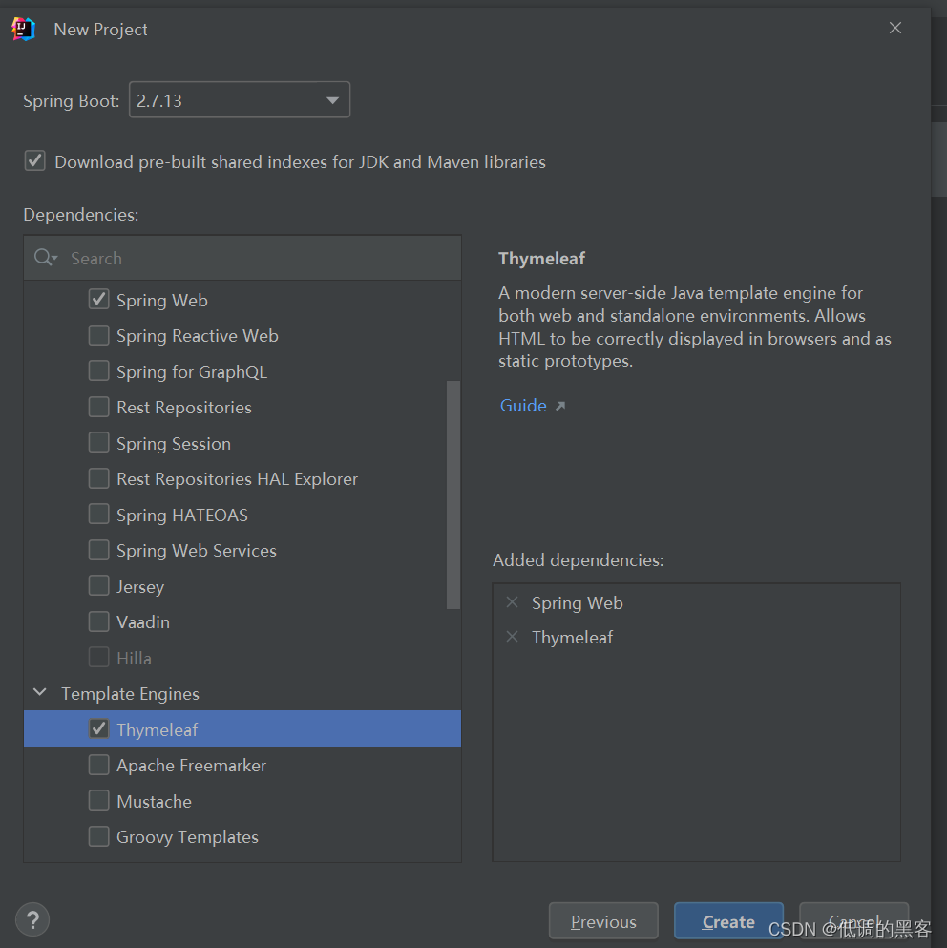Remove Spring Web from added dependencies
This screenshot has height=948, width=947.
[513, 602]
